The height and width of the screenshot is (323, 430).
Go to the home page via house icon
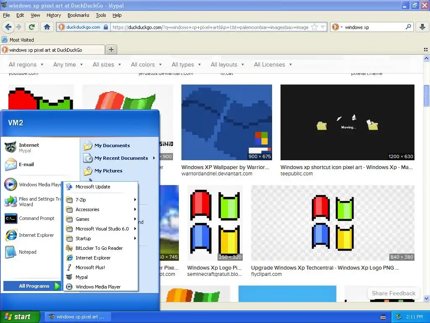[47, 27]
